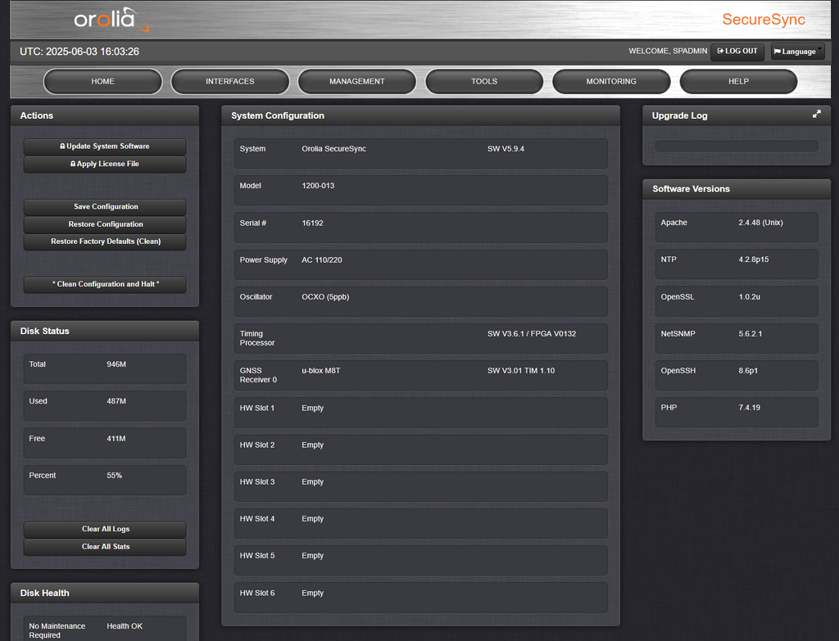The image size is (839, 641).
Task: Click OpenSSL version 1.0.2u
Action: (x=749, y=296)
